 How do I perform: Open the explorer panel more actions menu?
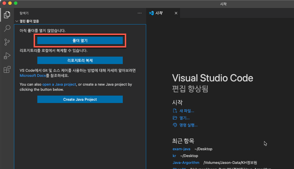[140, 13]
